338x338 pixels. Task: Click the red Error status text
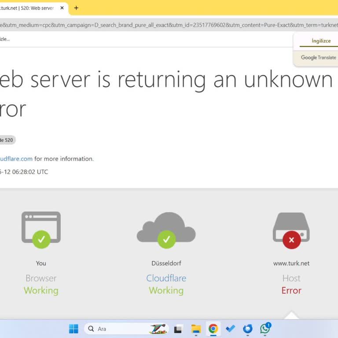coord(291,290)
